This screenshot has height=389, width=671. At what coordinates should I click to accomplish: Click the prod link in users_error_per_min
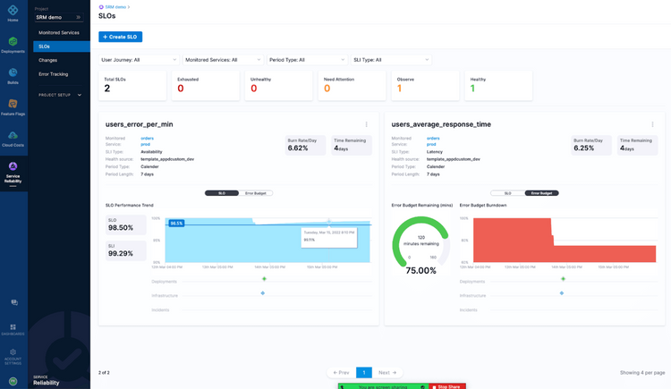coord(145,144)
